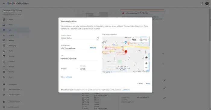Screen dimensions: 211x110
Task: Click Get custom Gmail in sidebar
Action: pyautogui.click(x=15, y=89)
